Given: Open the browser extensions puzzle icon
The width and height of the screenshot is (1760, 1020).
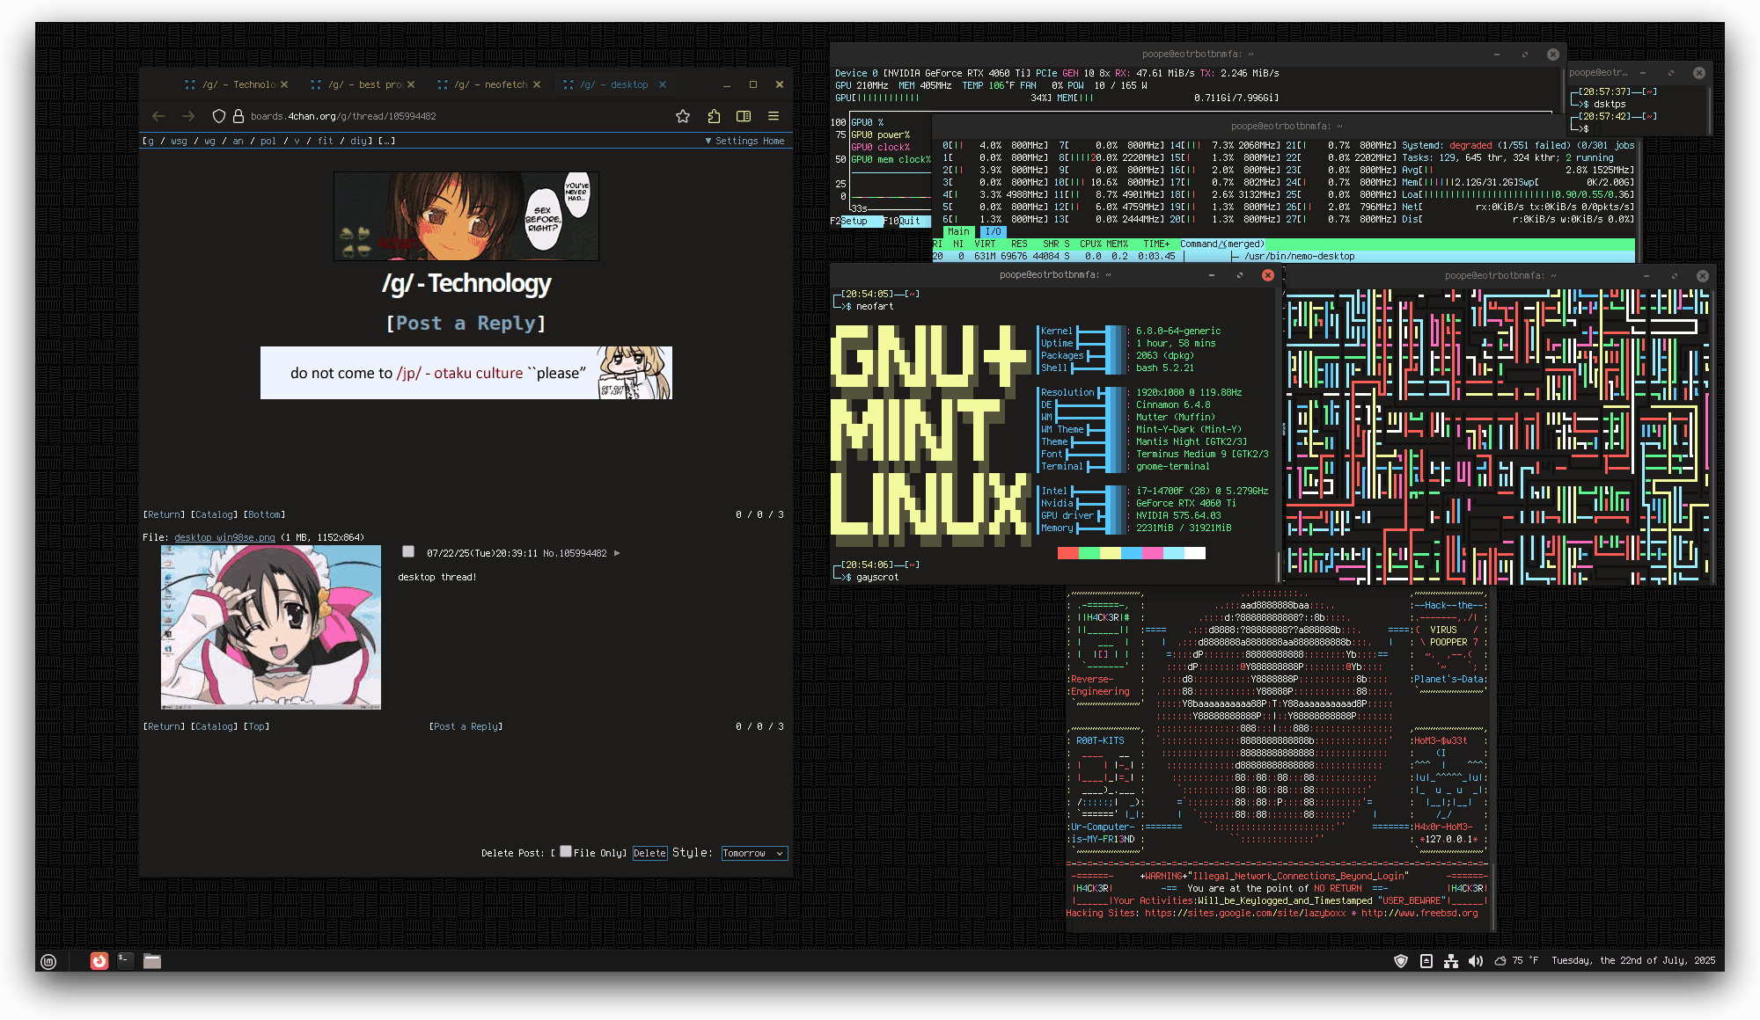Looking at the screenshot, I should [x=714, y=116].
